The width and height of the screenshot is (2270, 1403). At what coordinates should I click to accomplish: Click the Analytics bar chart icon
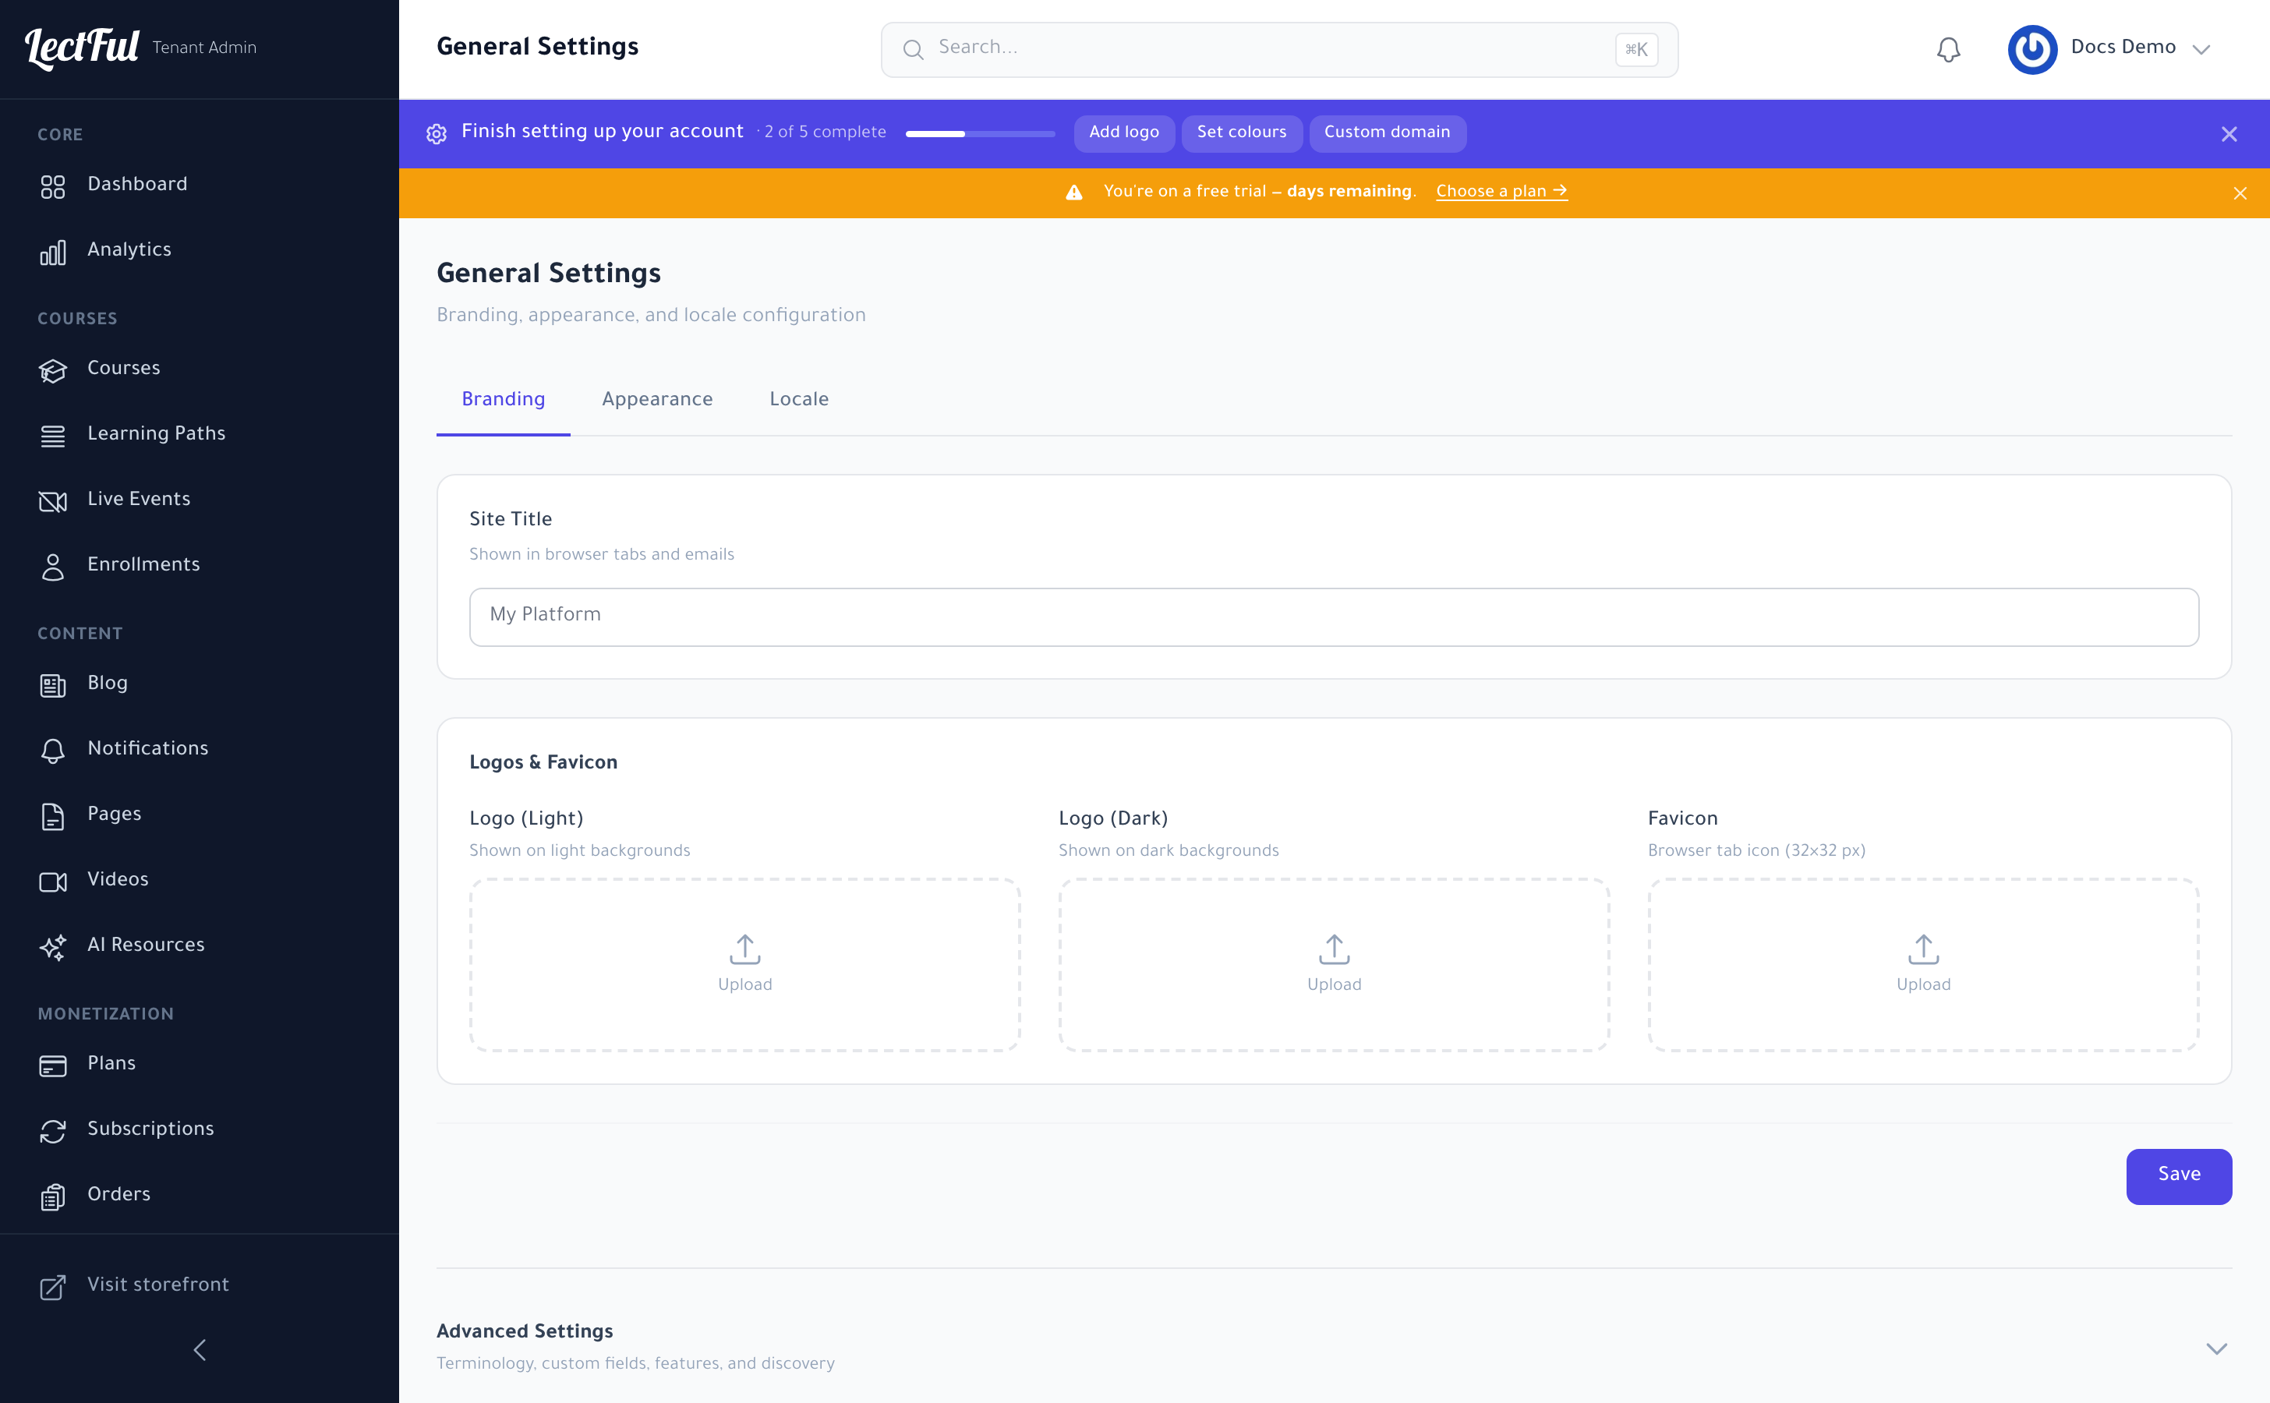click(x=53, y=252)
